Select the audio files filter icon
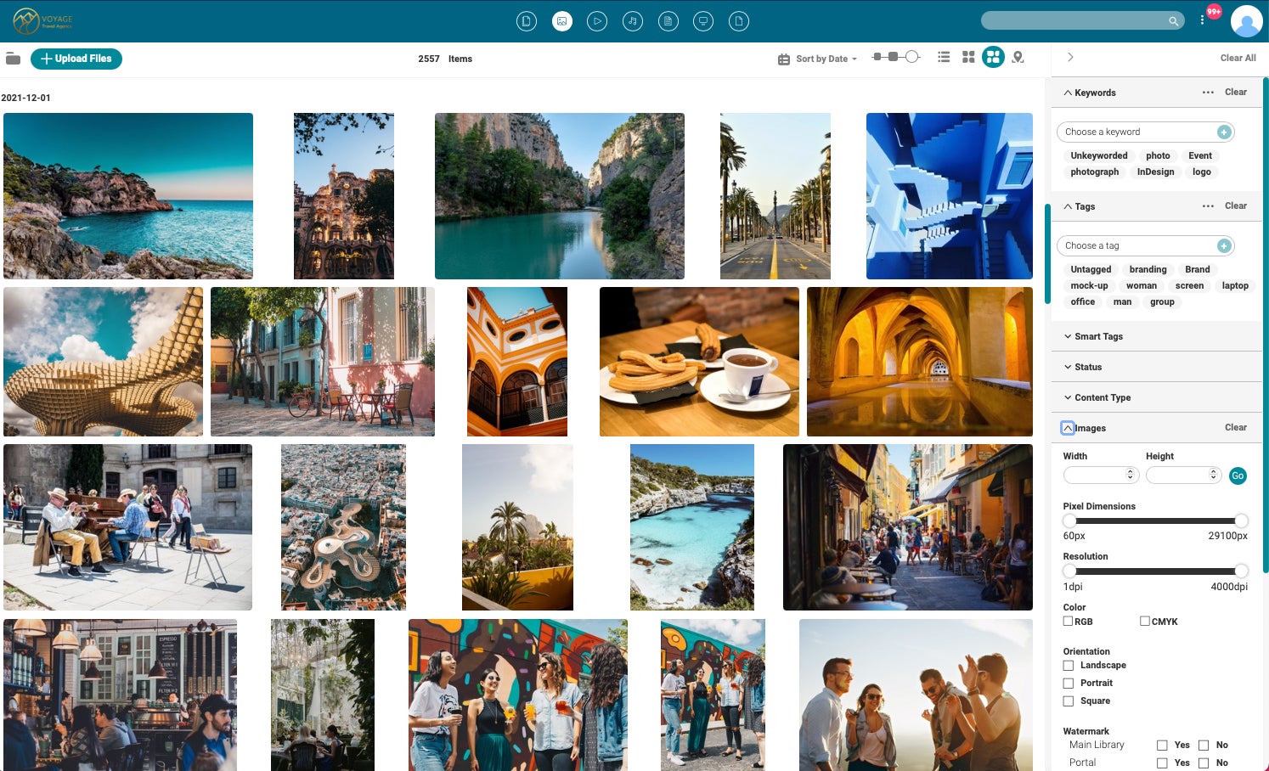The width and height of the screenshot is (1269, 771). [x=633, y=21]
